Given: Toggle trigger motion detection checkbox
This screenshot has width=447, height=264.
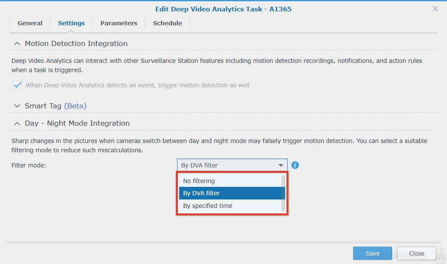Looking at the screenshot, I should point(17,85).
